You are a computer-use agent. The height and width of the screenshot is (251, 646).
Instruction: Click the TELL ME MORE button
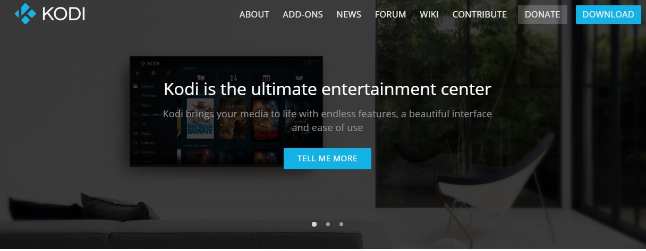[x=327, y=159]
